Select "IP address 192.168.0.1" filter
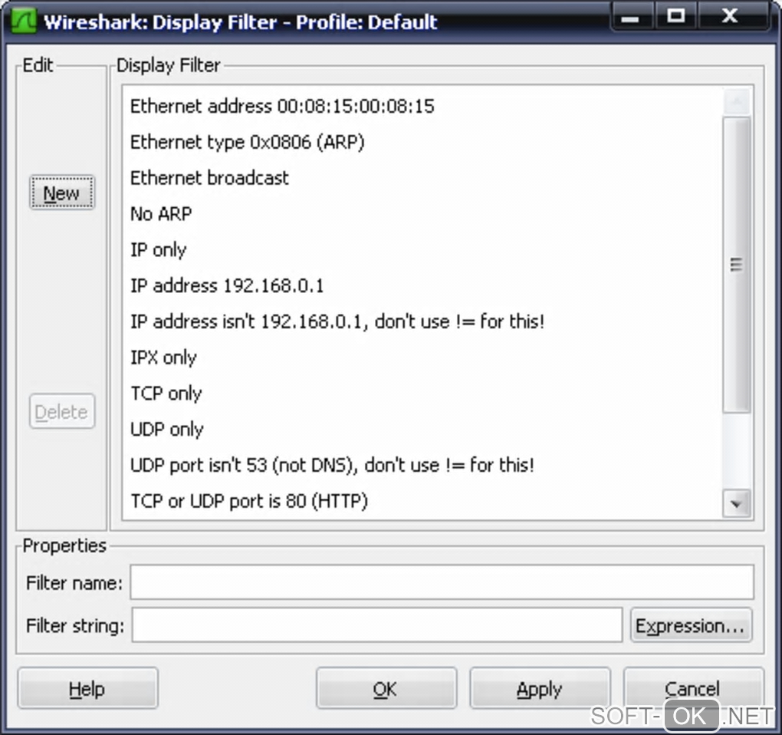Viewport: 782px width, 735px height. tap(422, 286)
